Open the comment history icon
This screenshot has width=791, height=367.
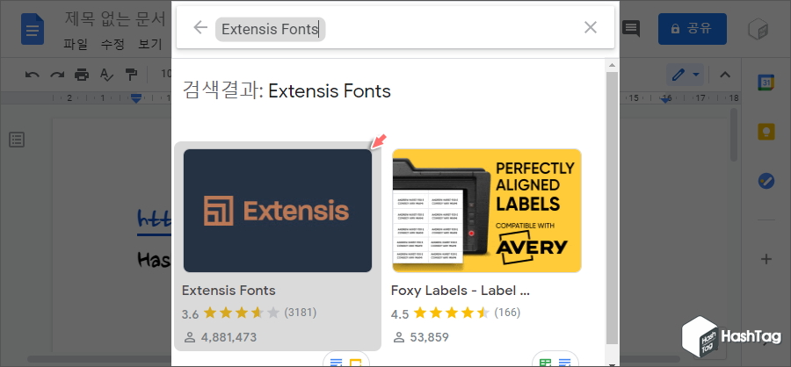[x=630, y=29]
